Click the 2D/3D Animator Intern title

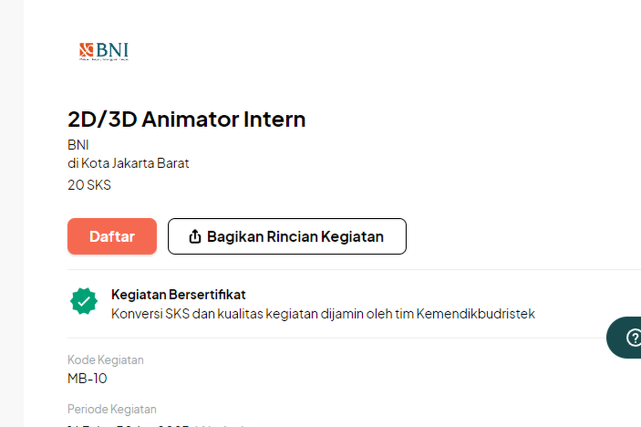tap(186, 119)
